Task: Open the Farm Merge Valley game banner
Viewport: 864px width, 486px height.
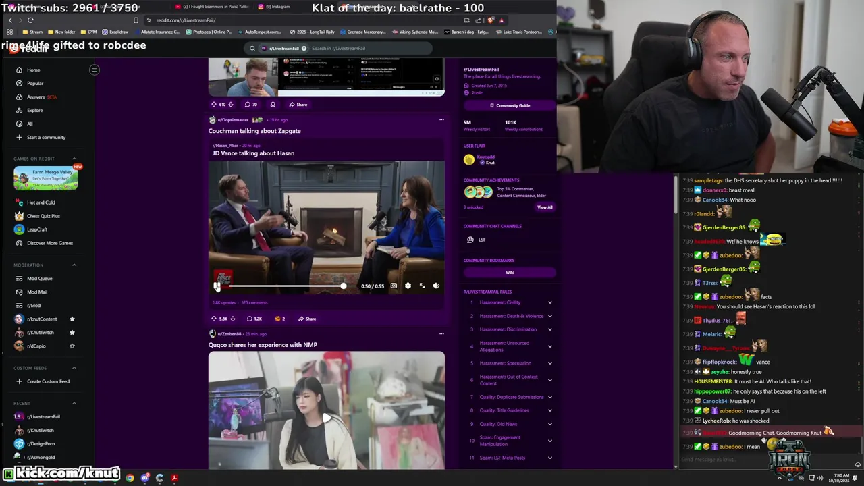Action: (x=45, y=178)
